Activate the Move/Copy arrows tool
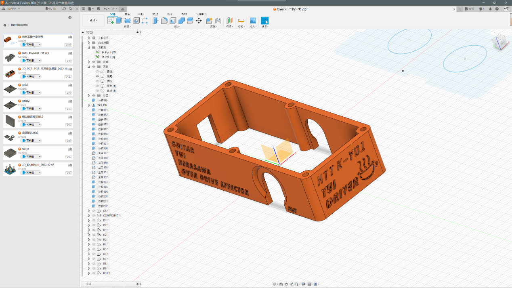The height and width of the screenshot is (288, 512). pos(199,21)
